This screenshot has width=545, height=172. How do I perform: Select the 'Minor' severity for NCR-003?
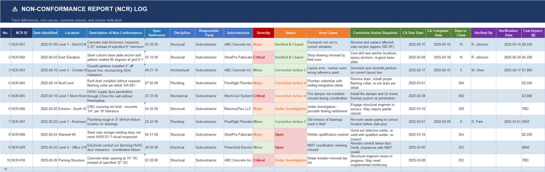pos(263,70)
